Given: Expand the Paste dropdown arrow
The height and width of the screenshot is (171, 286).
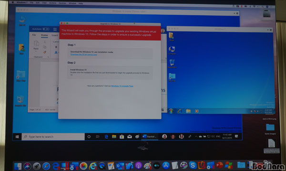Looking at the screenshot, I should coord(36,51).
